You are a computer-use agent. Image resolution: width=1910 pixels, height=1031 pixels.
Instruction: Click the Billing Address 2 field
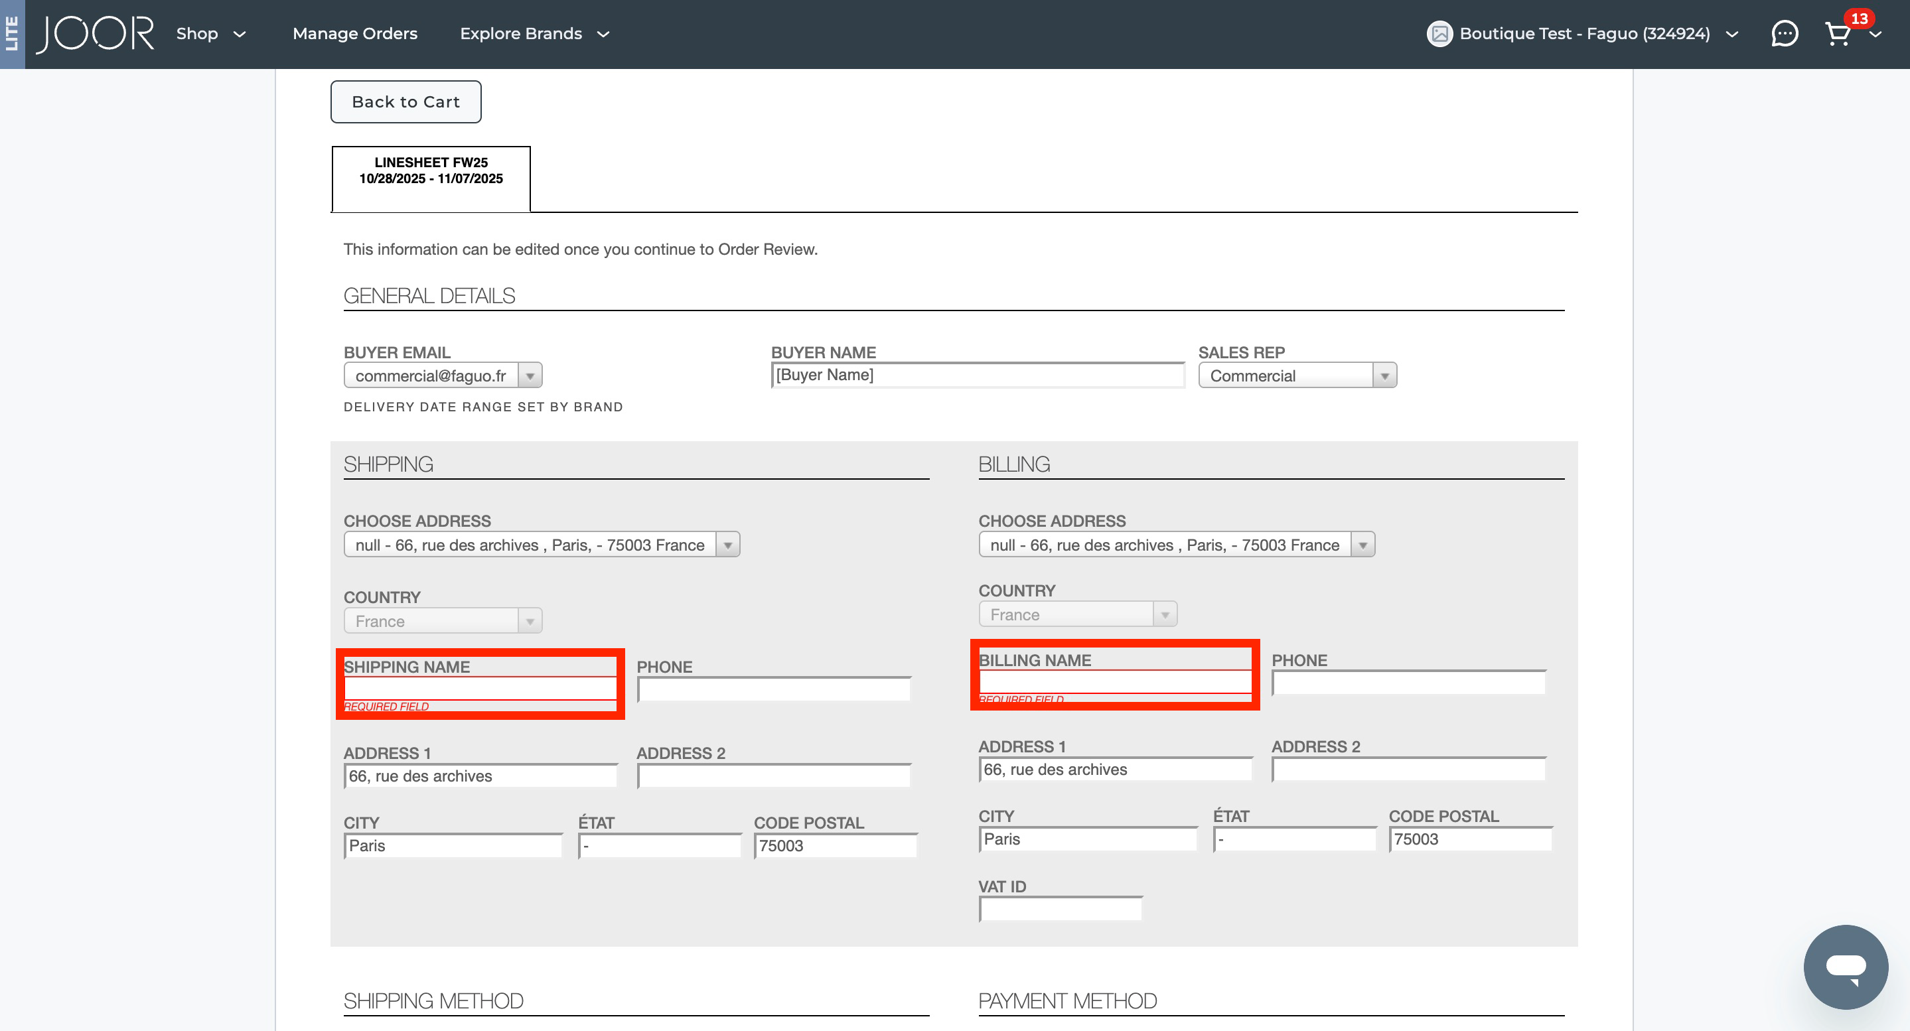1409,769
